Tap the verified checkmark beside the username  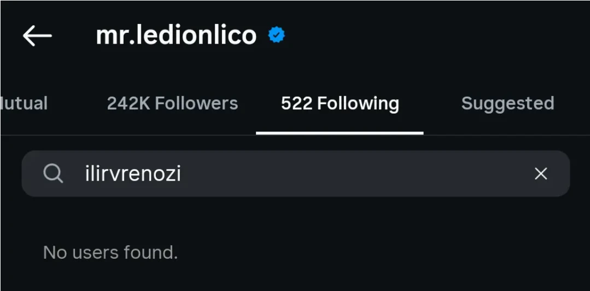coord(276,36)
